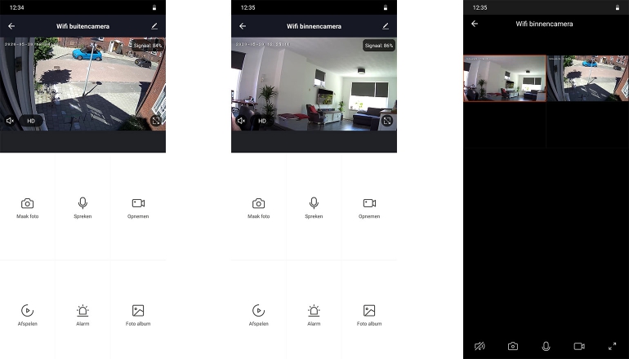629x359 pixels.
Task: Unmute the buitencamera live feed sound
Action: [11, 121]
